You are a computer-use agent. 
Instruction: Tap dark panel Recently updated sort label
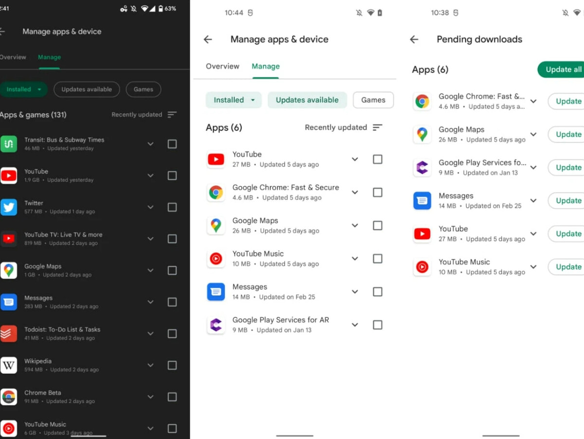(137, 115)
